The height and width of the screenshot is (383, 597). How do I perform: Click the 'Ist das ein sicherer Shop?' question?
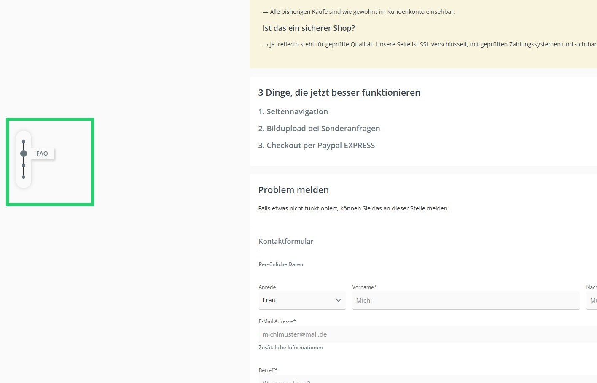309,28
